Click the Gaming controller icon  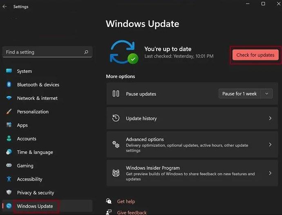point(9,166)
